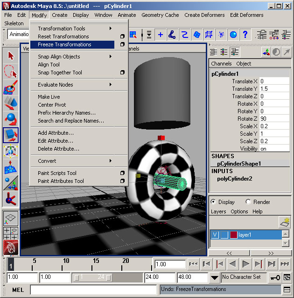
Task: Open help via the question mark icon
Action: (x=245, y=35)
